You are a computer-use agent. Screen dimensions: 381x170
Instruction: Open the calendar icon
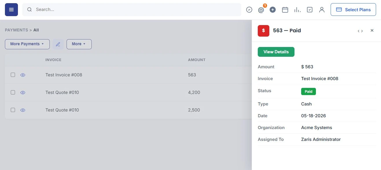tap(285, 10)
